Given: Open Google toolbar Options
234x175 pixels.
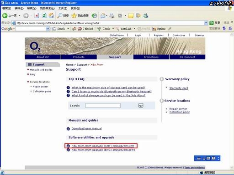Looking at the screenshot, I should click(x=159, y=29).
